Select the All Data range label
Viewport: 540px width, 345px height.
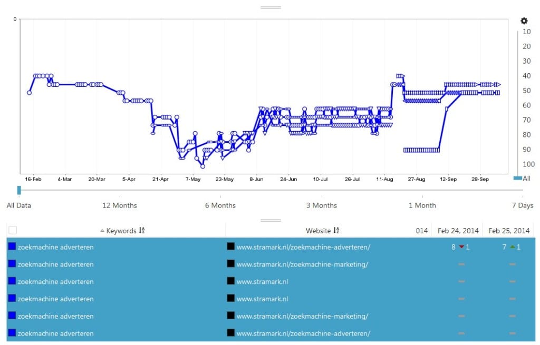coord(19,205)
